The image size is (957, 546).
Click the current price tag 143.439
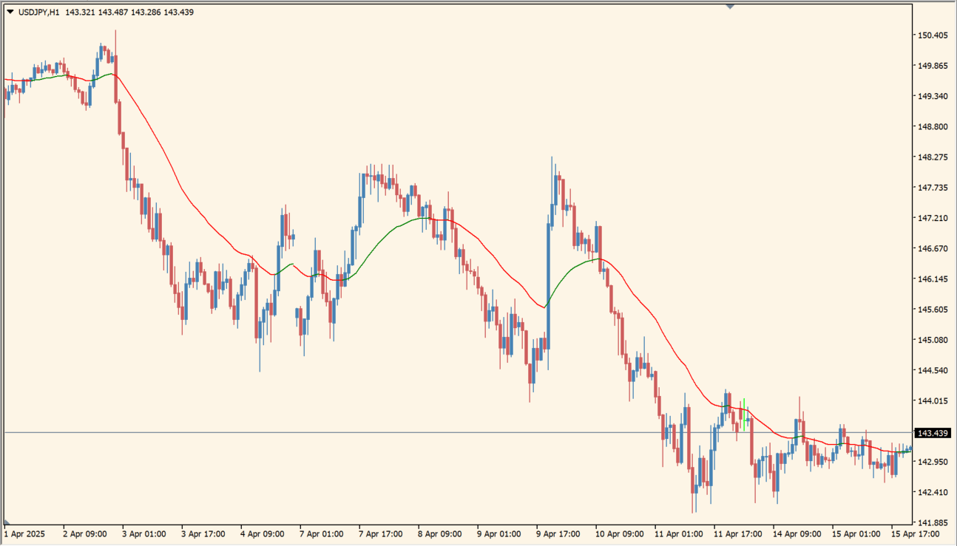933,433
